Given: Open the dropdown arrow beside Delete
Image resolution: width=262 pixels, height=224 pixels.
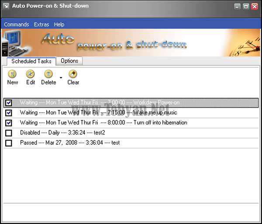Looking at the screenshot, I should pyautogui.click(x=61, y=78).
